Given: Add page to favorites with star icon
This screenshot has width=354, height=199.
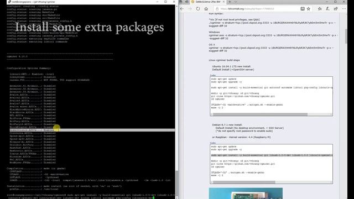Looking at the screenshot, I should click(309, 9).
